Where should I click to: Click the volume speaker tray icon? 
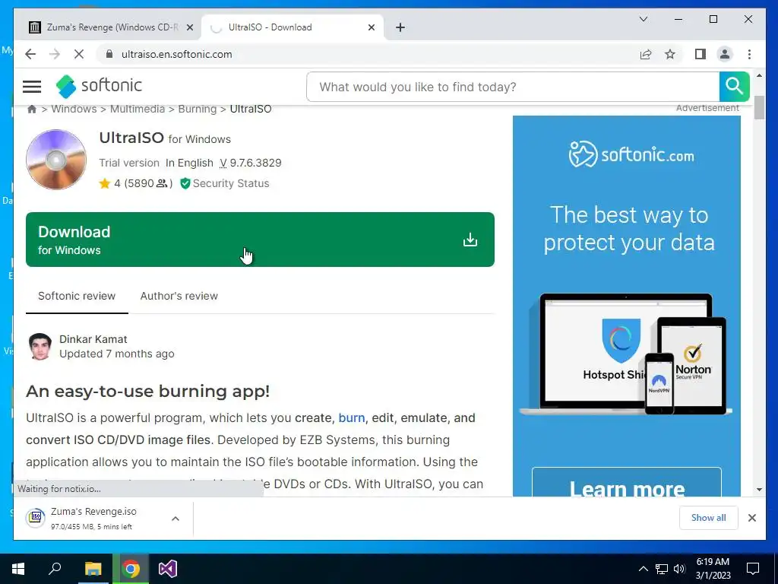[679, 569]
